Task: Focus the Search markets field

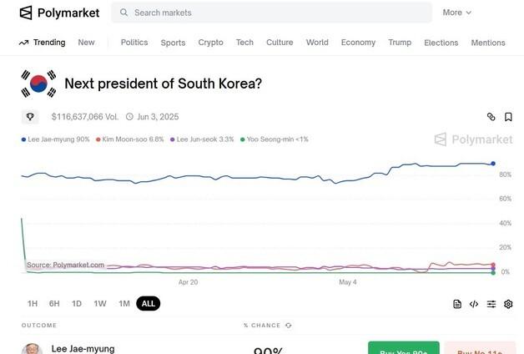Action: coord(275,13)
